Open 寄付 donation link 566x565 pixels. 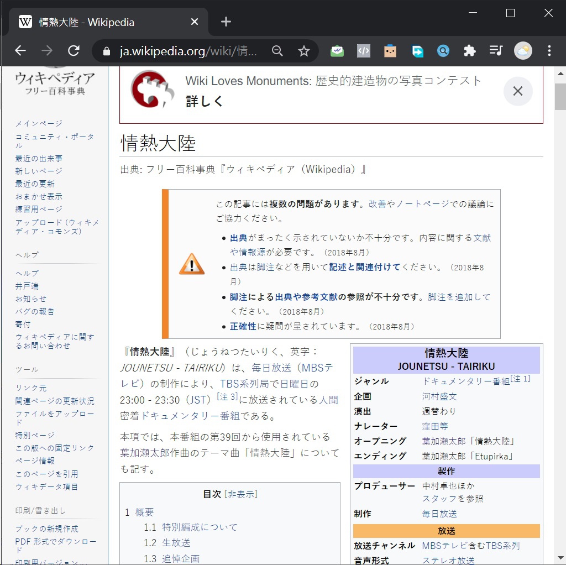(23, 324)
